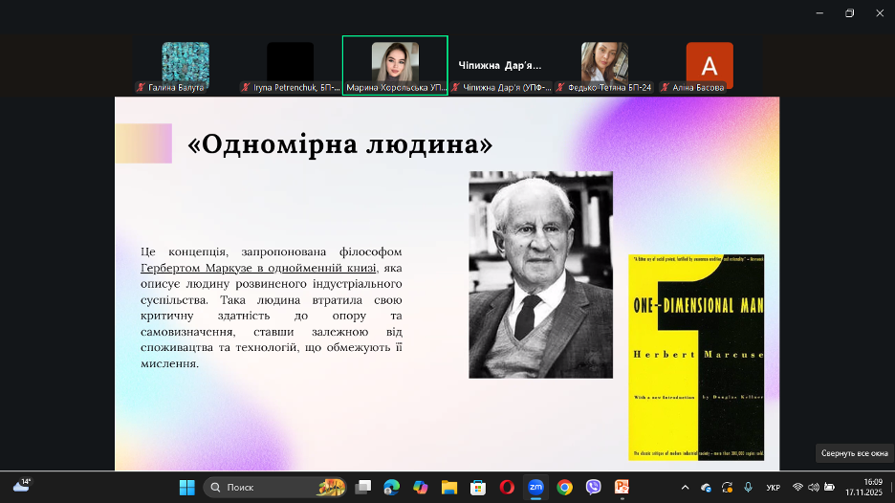895x503 pixels.
Task: Select Аліна Басова's avatar tile
Action: (709, 64)
